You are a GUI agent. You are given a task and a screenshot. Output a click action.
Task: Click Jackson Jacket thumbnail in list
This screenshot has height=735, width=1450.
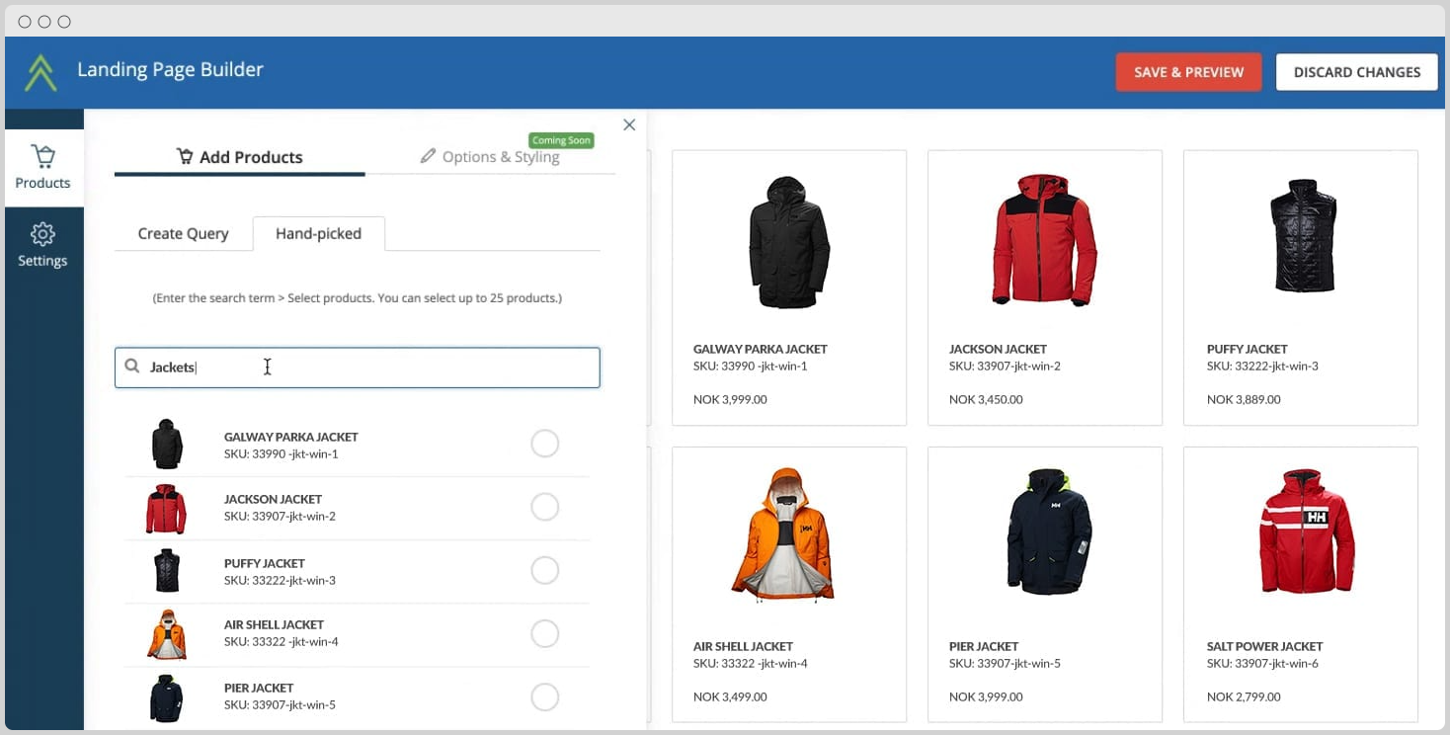coord(166,509)
